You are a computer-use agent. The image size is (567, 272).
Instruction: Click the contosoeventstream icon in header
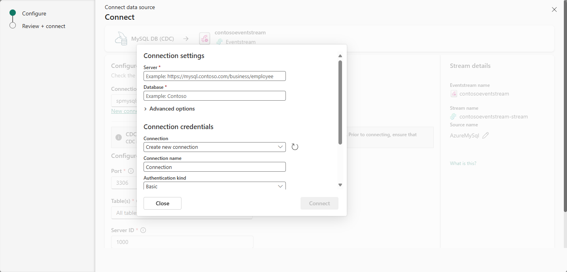[204, 39]
